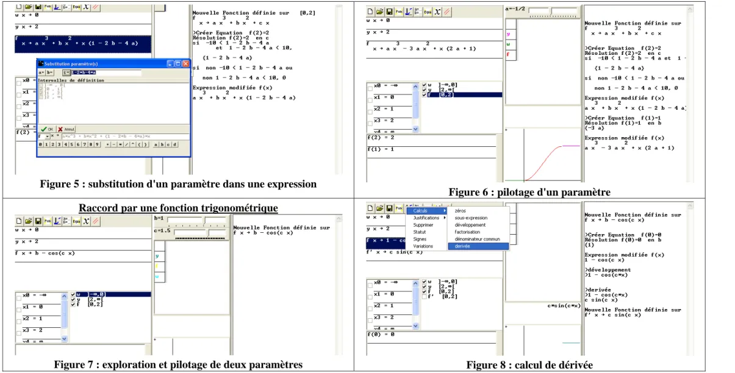
Task: Click Open folder icon in Figure 8 toolbar
Action: pos(379,210)
